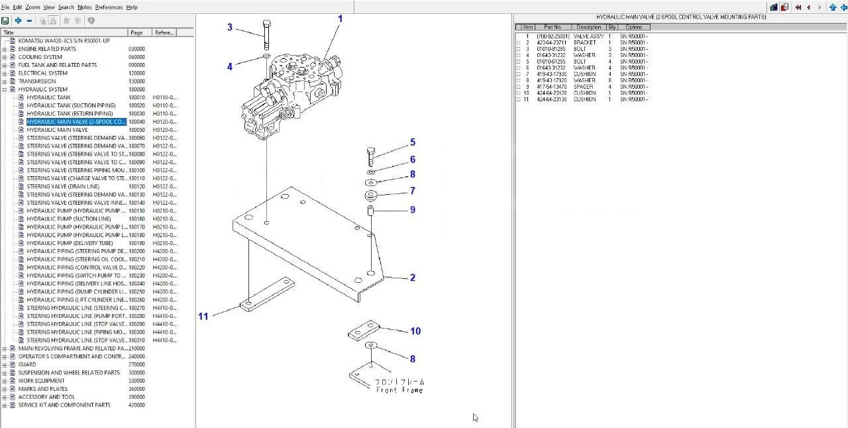Click page icon beside HYDRAULIC PIPING (SWITCH PUMP
This screenshot has width=848, height=428.
click(21, 276)
